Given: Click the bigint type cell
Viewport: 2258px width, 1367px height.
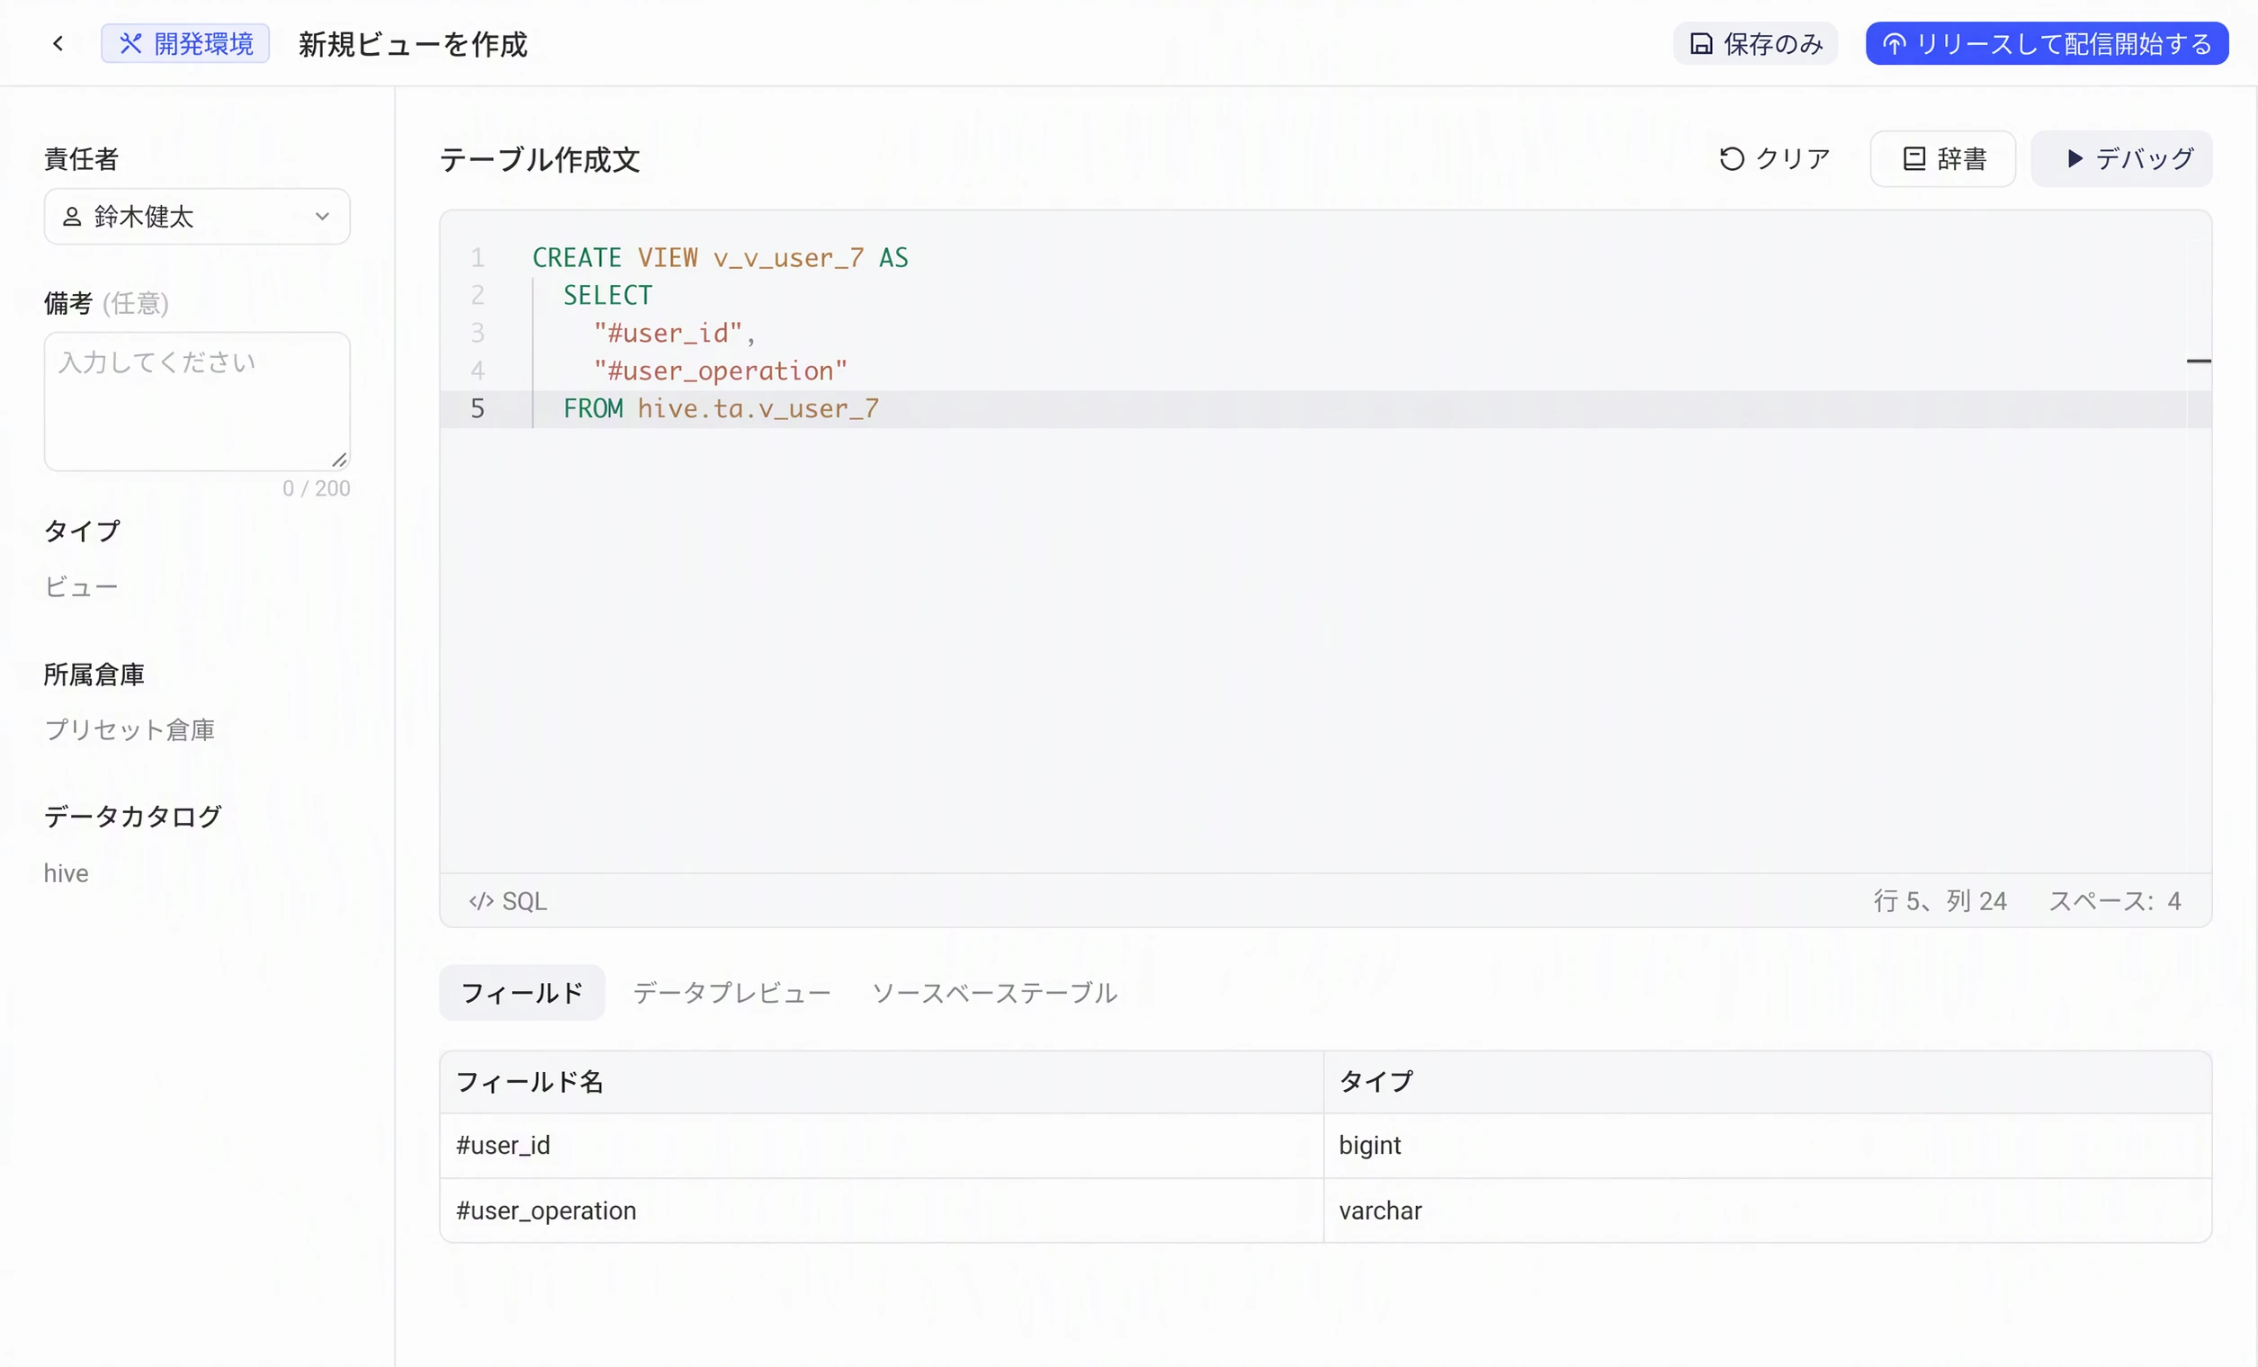Looking at the screenshot, I should (x=1768, y=1145).
